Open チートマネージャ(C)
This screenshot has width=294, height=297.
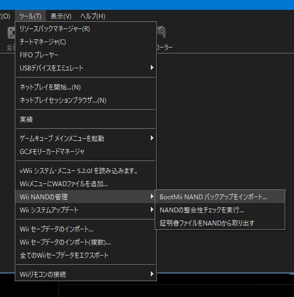(x=86, y=42)
